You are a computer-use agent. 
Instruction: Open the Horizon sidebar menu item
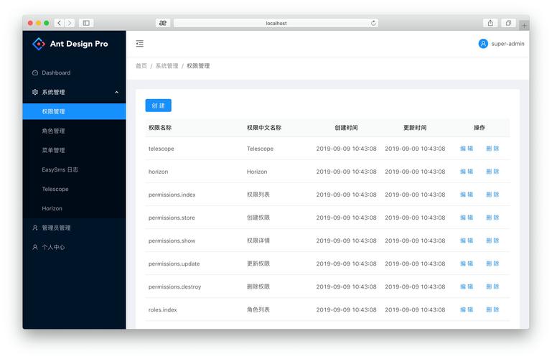52,208
